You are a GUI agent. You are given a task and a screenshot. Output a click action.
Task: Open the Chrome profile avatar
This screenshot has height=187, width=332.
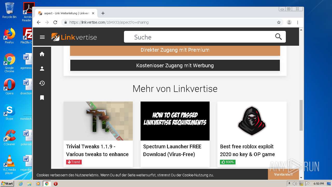coord(289,22)
